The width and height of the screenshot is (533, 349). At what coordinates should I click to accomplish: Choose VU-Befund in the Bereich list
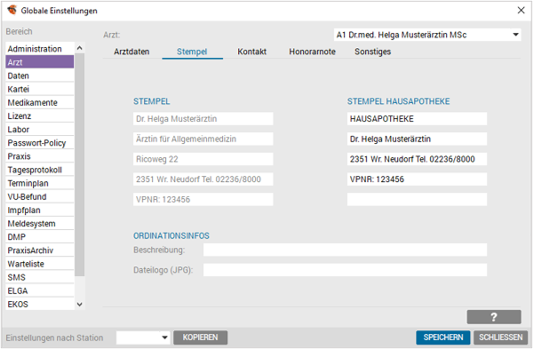click(x=40, y=197)
